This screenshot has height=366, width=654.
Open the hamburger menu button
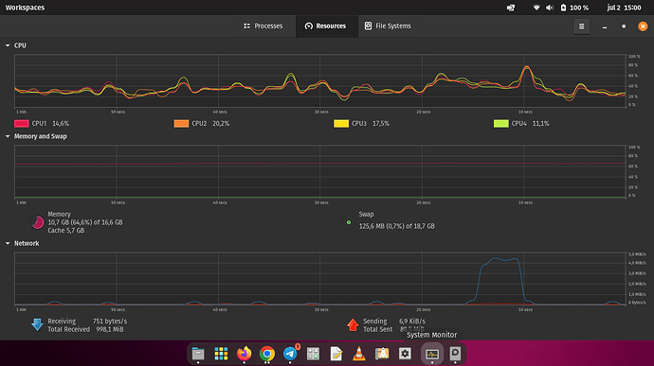click(x=581, y=26)
